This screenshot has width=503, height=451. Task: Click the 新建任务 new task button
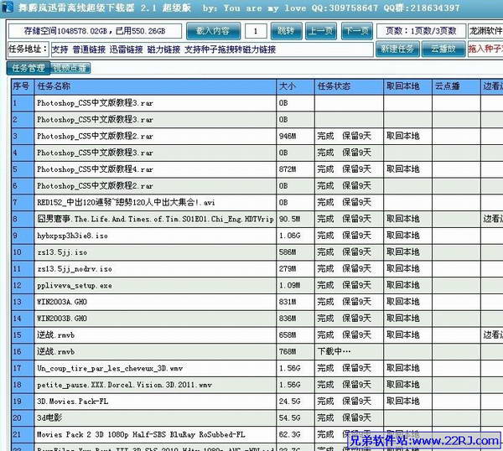397,49
